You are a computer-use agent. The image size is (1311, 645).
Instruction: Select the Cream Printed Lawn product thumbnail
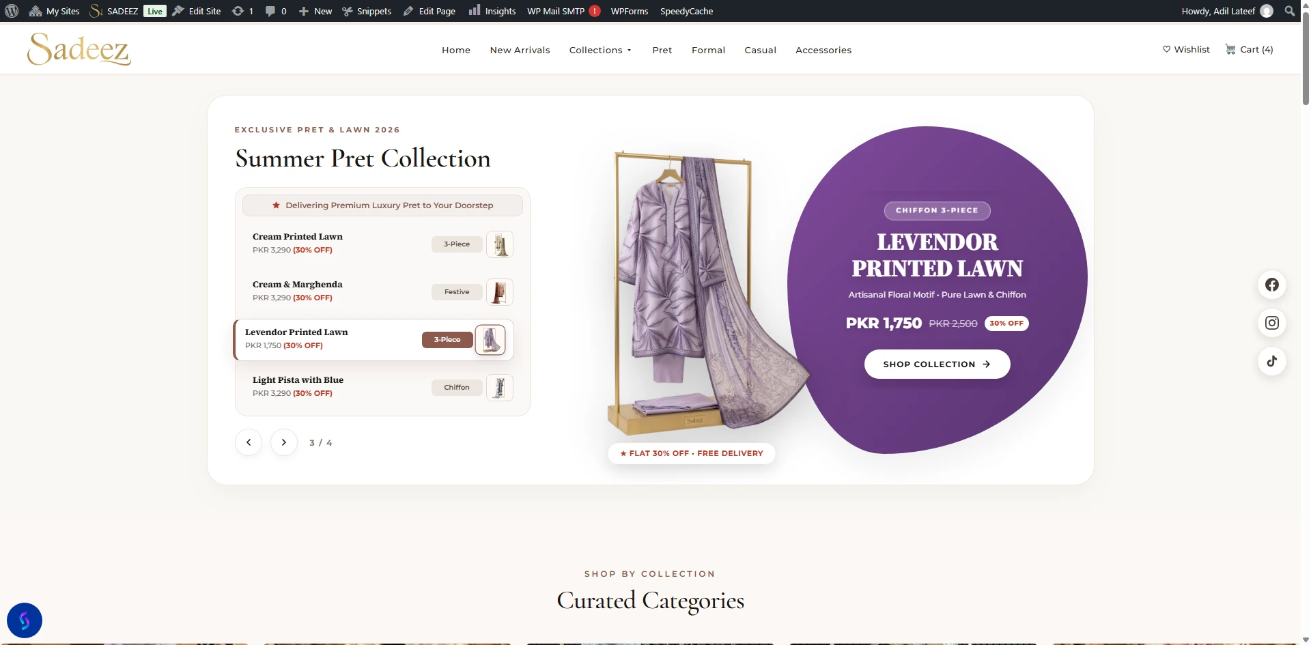(500, 244)
